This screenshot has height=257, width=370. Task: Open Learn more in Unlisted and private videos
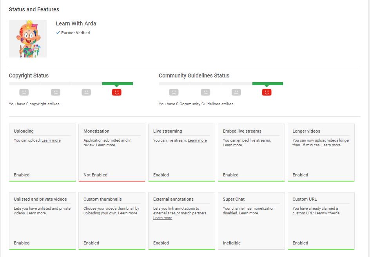[x=36, y=213]
